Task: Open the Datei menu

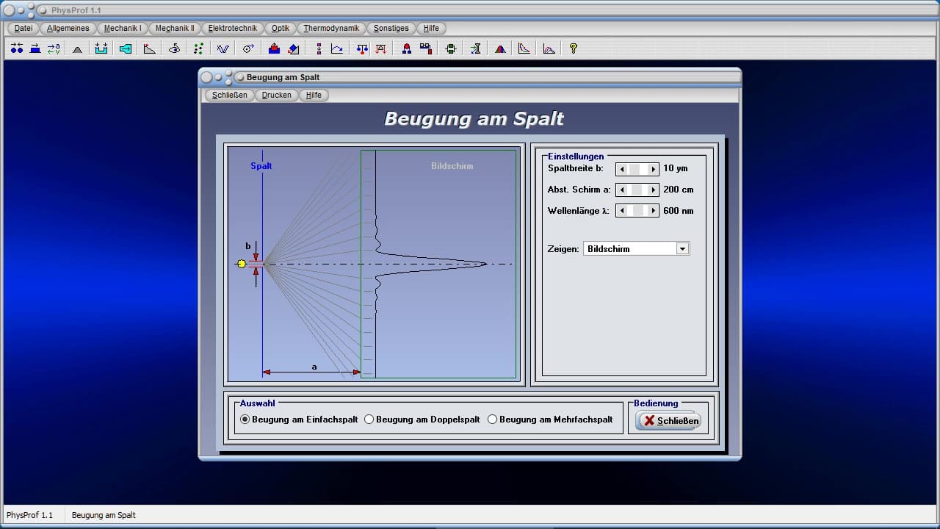Action: (x=23, y=28)
